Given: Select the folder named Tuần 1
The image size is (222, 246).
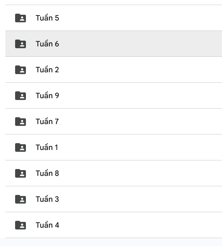Looking at the screenshot, I should pos(47,147).
